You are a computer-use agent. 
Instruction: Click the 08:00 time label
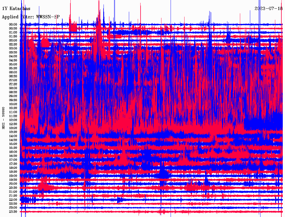[13, 88]
